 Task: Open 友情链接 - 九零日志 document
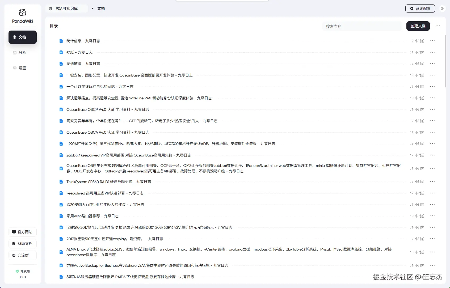pos(83,64)
